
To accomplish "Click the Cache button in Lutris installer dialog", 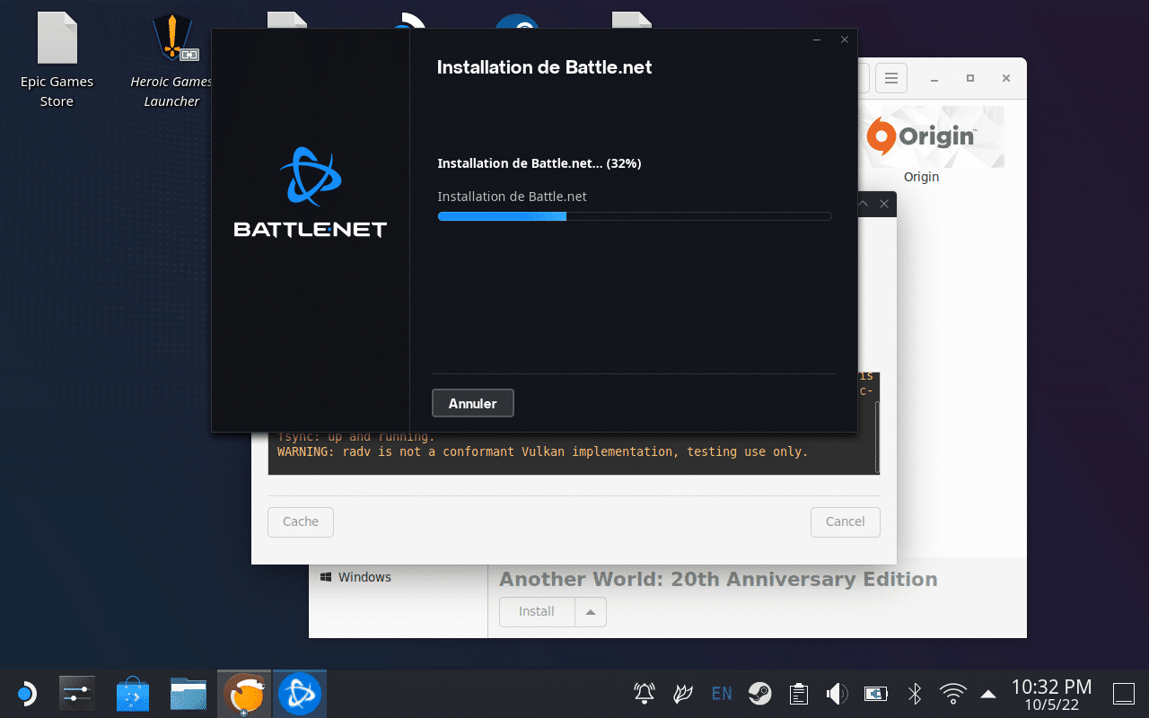I will (x=301, y=521).
